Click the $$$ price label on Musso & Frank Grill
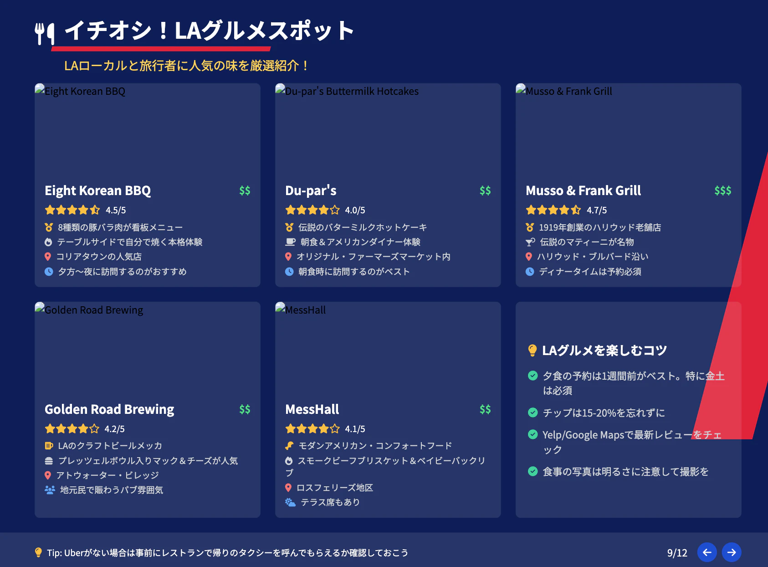 [723, 191]
